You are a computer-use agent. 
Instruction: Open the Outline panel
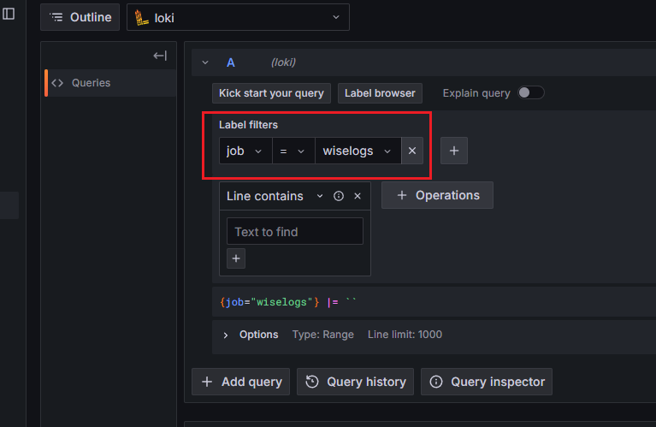(x=80, y=17)
